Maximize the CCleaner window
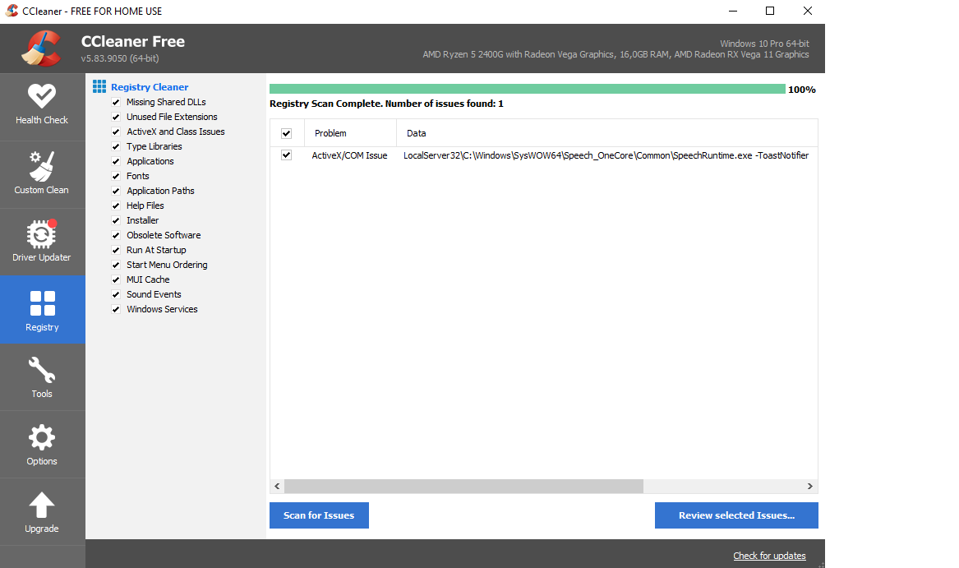 (x=770, y=11)
